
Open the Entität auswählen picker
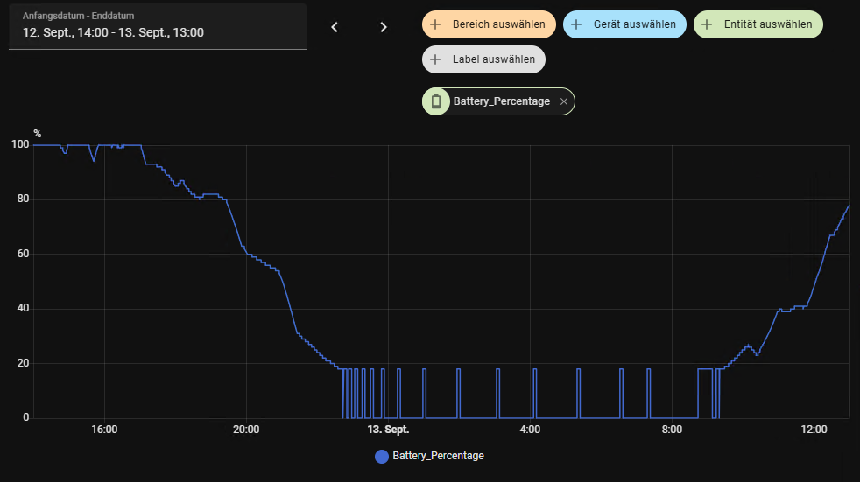[x=767, y=24]
